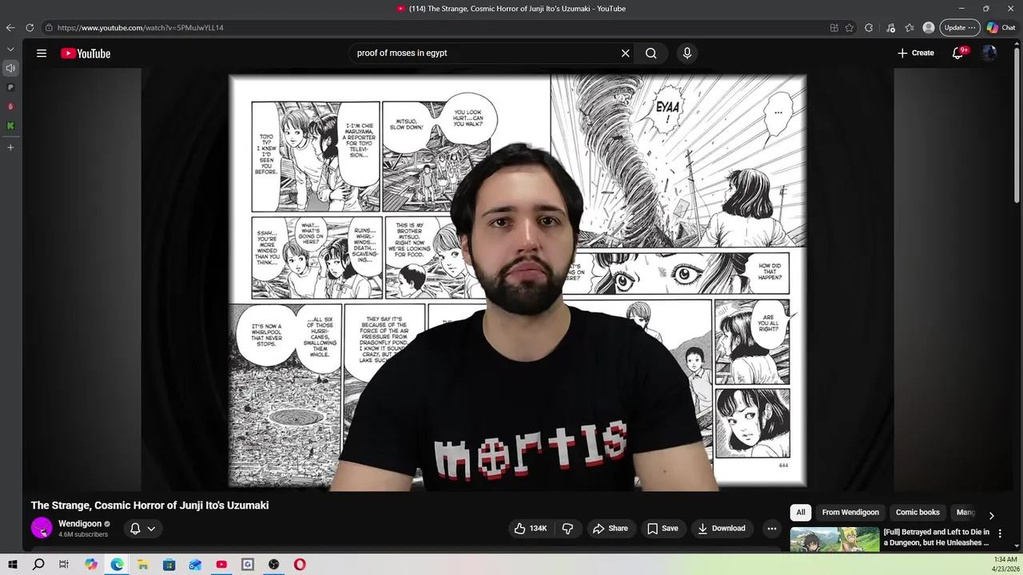This screenshot has height=575, width=1023.
Task: Open browser extensions puzzle icon
Action: pyautogui.click(x=869, y=28)
